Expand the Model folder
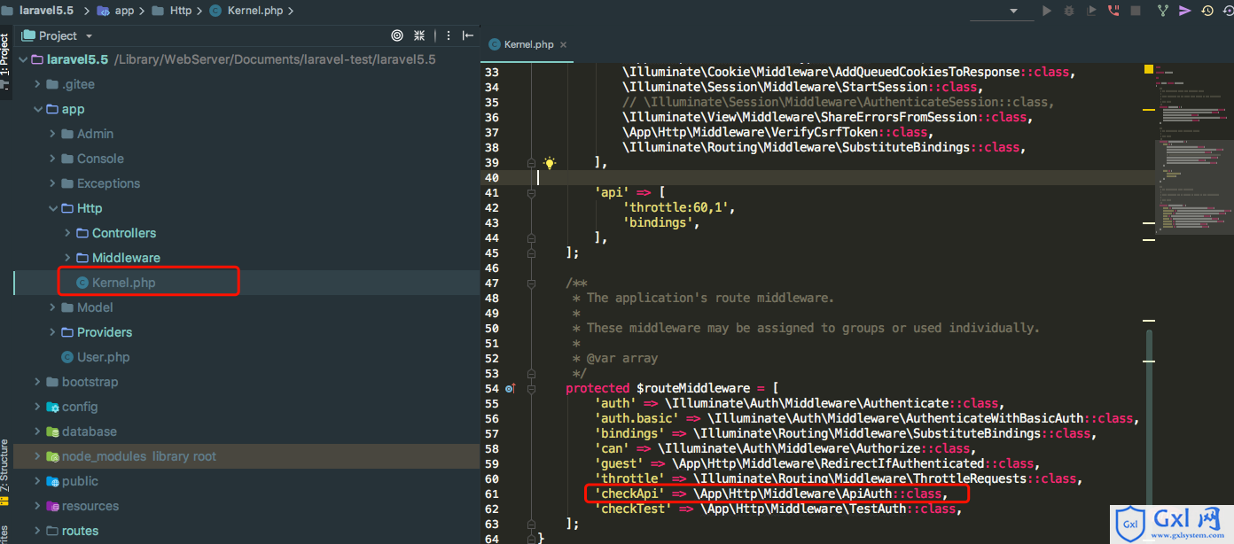This screenshot has width=1234, height=544. tap(52, 307)
